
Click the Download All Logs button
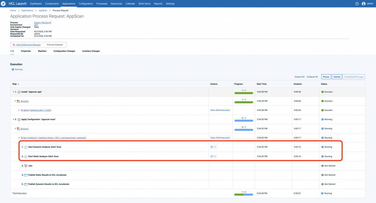pos(354,77)
